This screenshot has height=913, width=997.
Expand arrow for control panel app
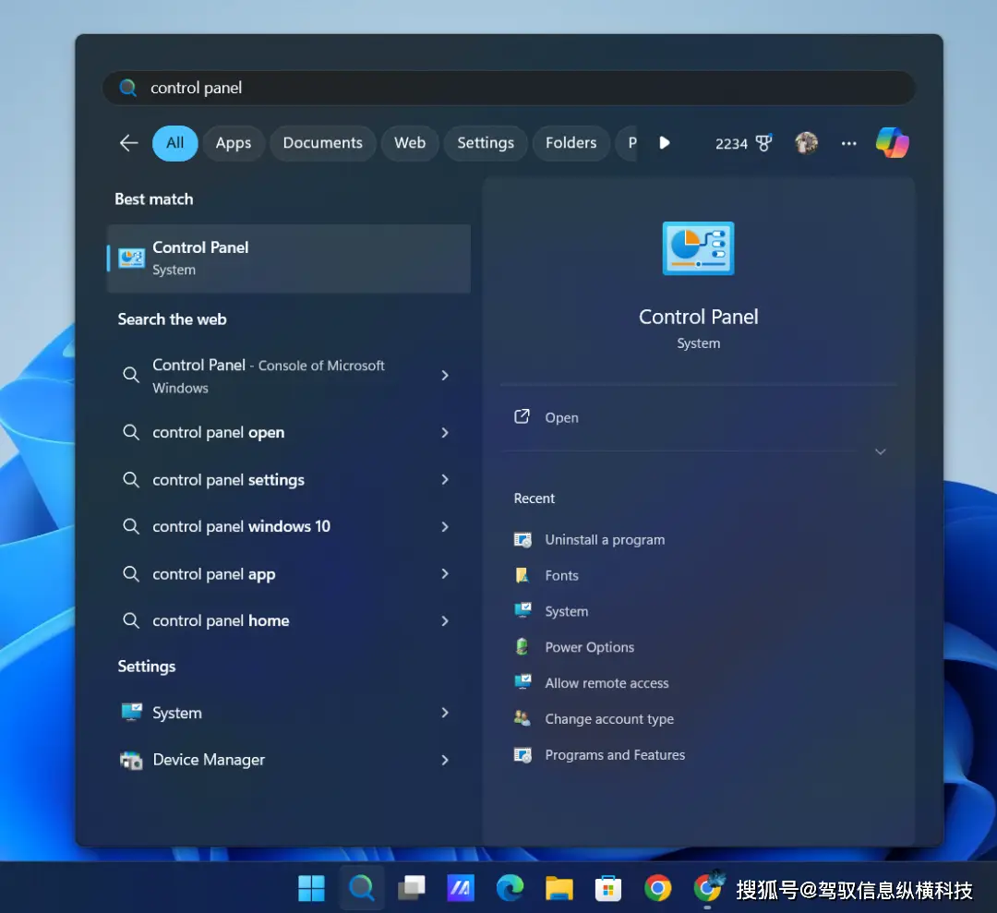click(x=445, y=573)
